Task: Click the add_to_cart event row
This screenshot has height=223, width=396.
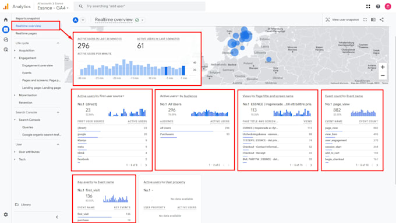Action: coord(352,153)
